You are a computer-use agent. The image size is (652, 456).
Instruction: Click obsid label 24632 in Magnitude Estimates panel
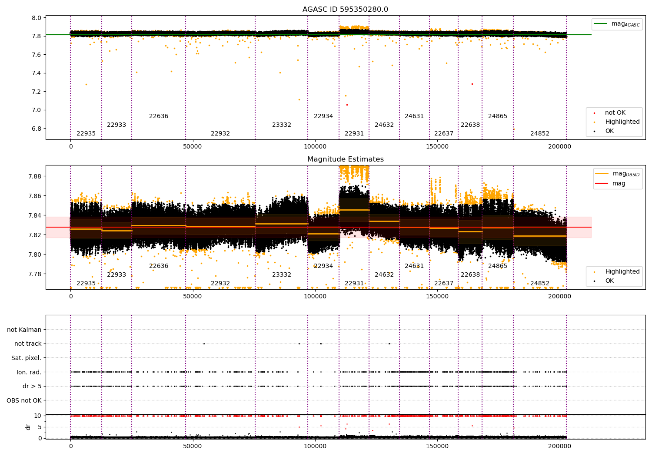click(384, 275)
